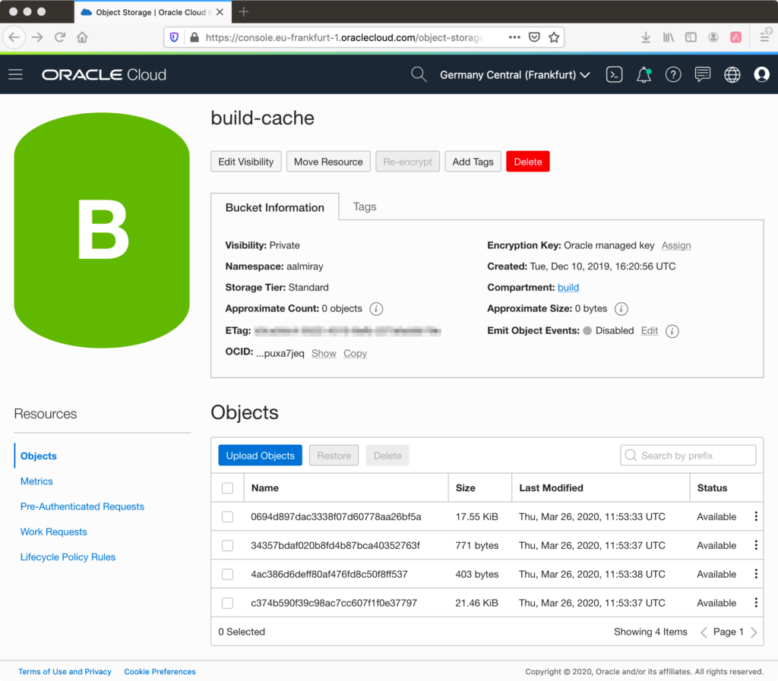Open the Cloud Shell terminal icon
The height and width of the screenshot is (681, 778).
pyautogui.click(x=614, y=74)
